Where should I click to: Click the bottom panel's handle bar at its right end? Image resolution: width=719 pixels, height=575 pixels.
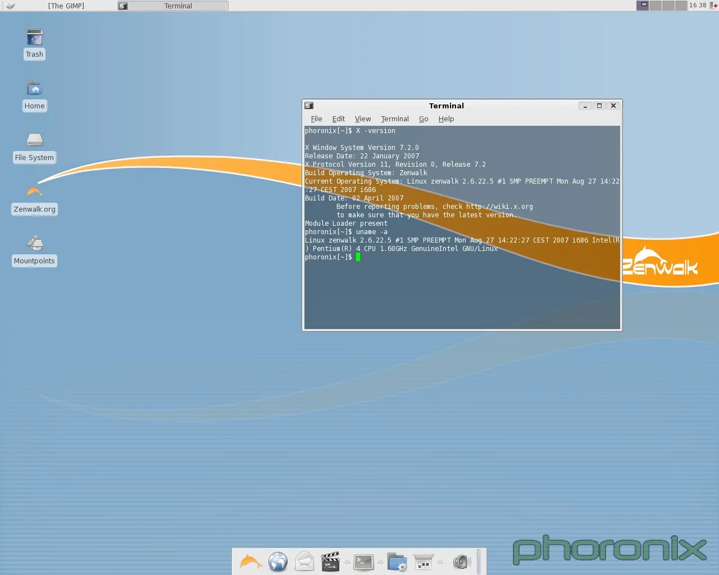[479, 562]
